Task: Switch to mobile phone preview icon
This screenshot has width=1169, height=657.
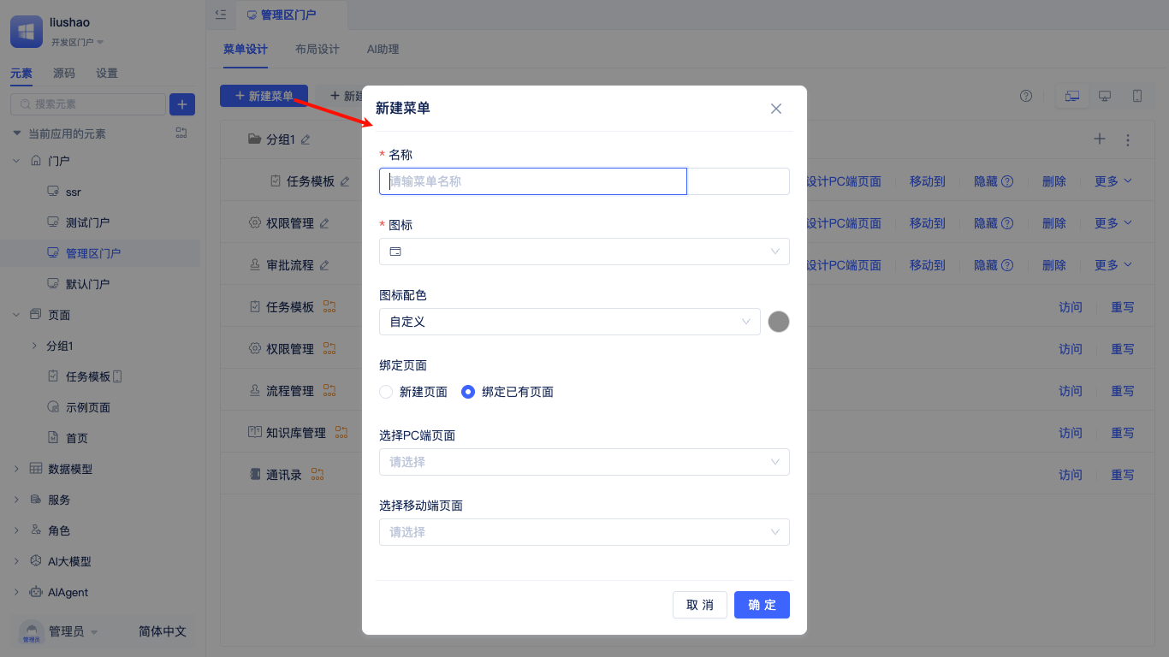Action: coord(1137,96)
